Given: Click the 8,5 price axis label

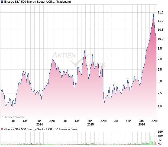Looking at the screenshot, I should point(161,69).
